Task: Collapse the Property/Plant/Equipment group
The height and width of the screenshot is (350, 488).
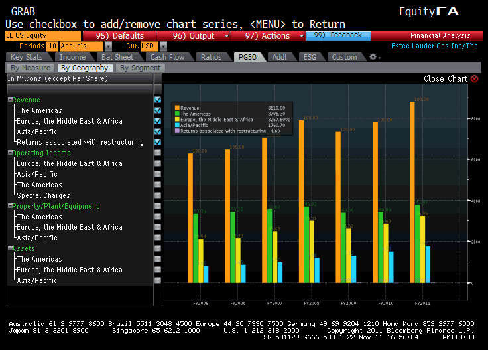Action: point(10,206)
